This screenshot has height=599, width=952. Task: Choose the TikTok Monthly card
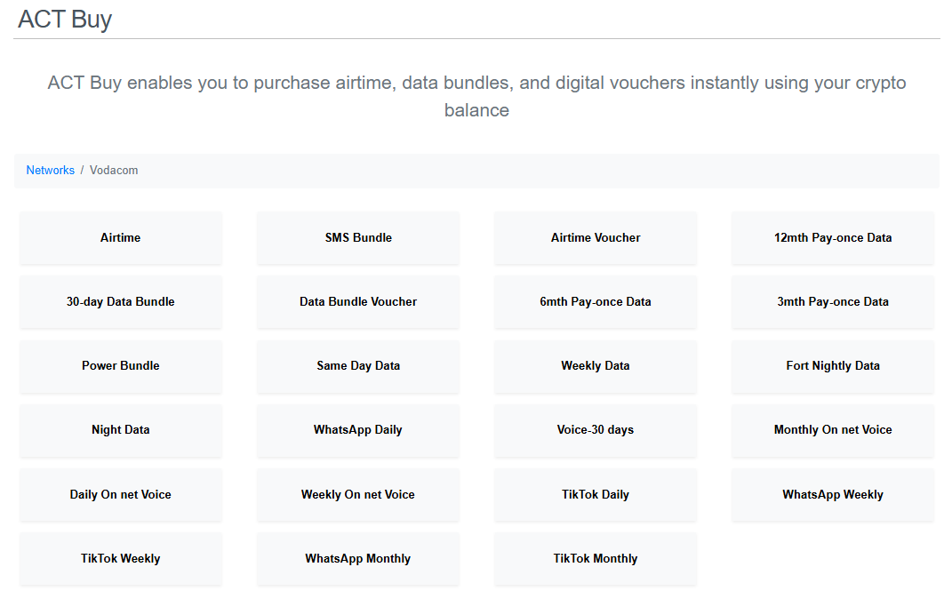[x=596, y=559]
